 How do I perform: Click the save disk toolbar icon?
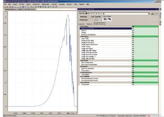point(7,7)
